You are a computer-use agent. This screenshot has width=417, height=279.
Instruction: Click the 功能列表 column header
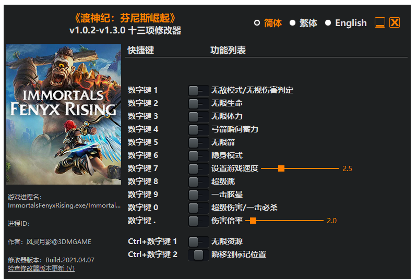pos(228,50)
